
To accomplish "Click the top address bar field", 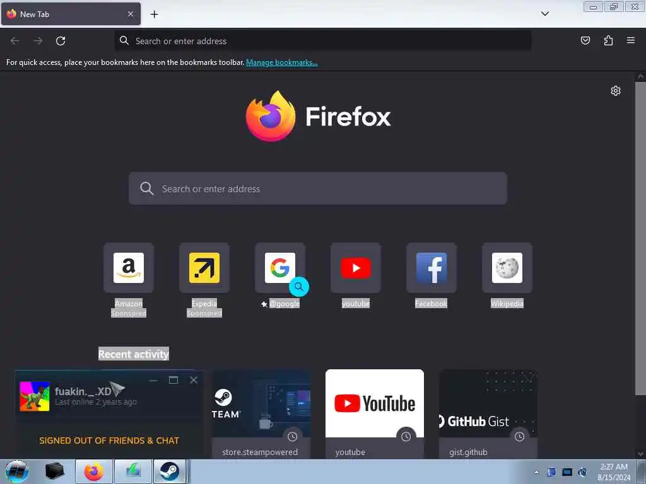I will tap(323, 41).
